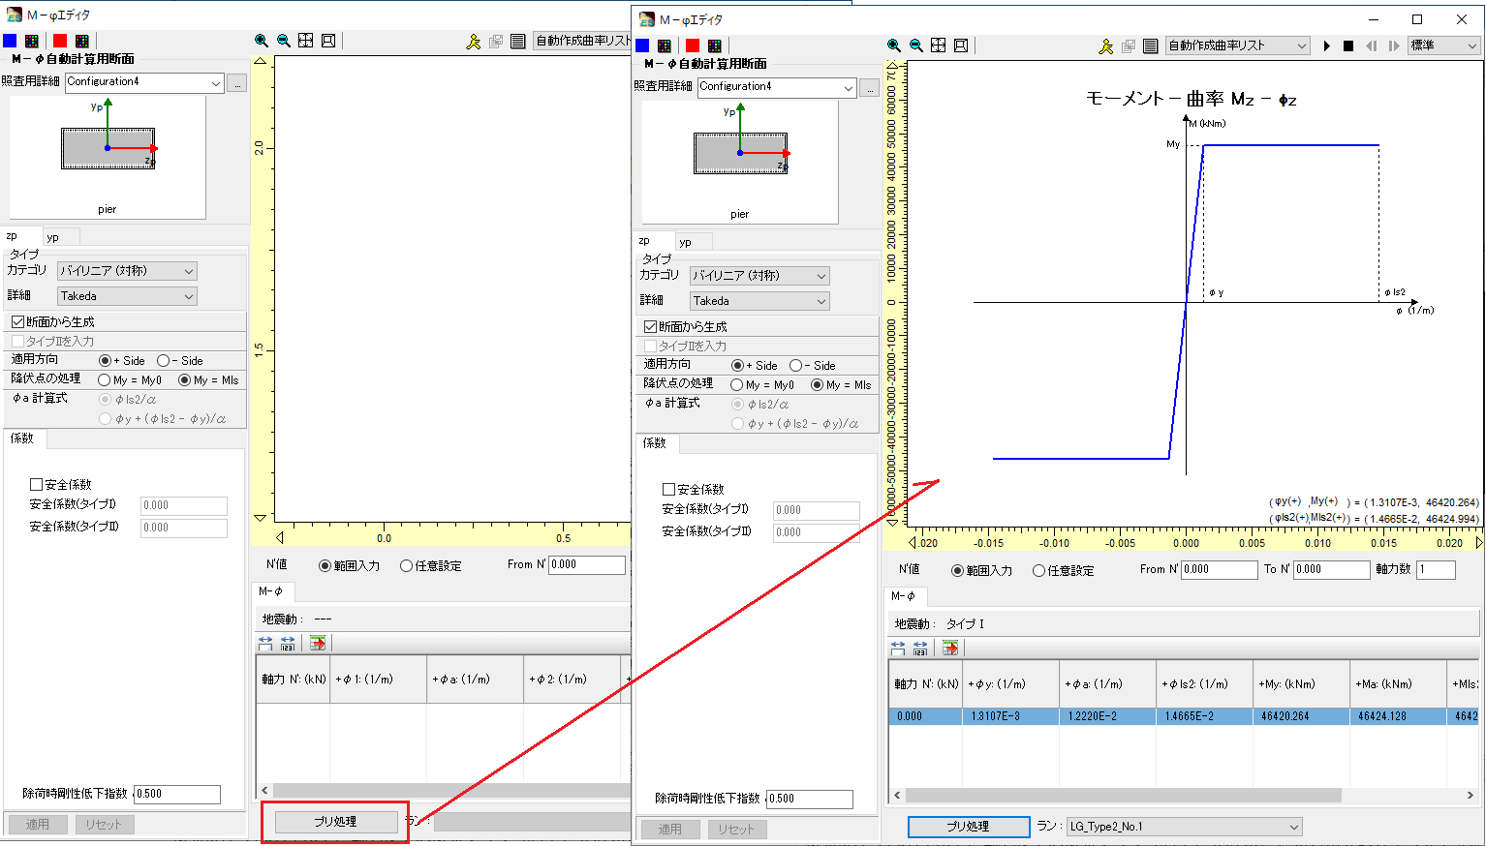Click blue square swatch in right window
Screen dimensions: 1486x846
point(642,45)
